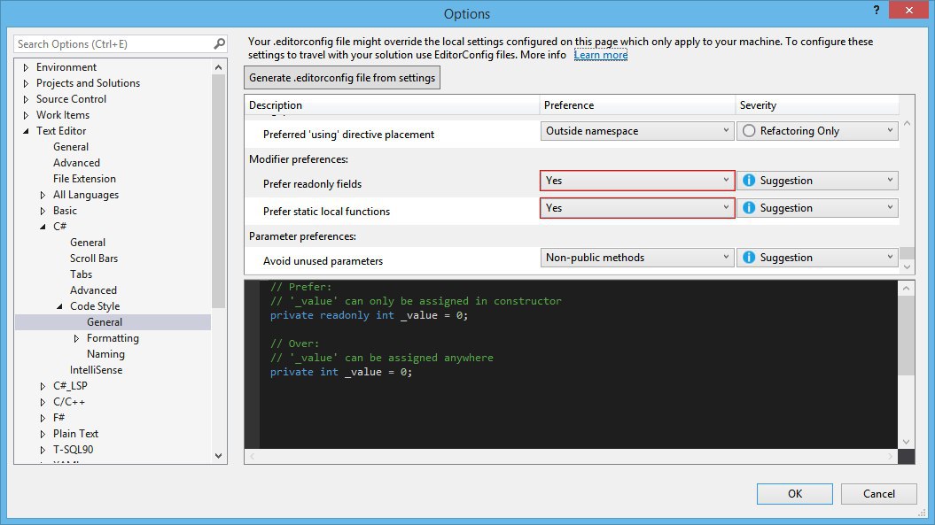Click Suggestion info icon for readonly fields
Viewport: 935px width, 525px height.
point(749,181)
